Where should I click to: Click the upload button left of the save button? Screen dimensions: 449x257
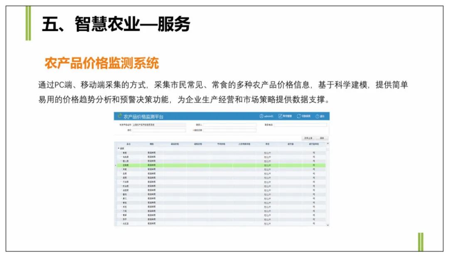click(308, 138)
